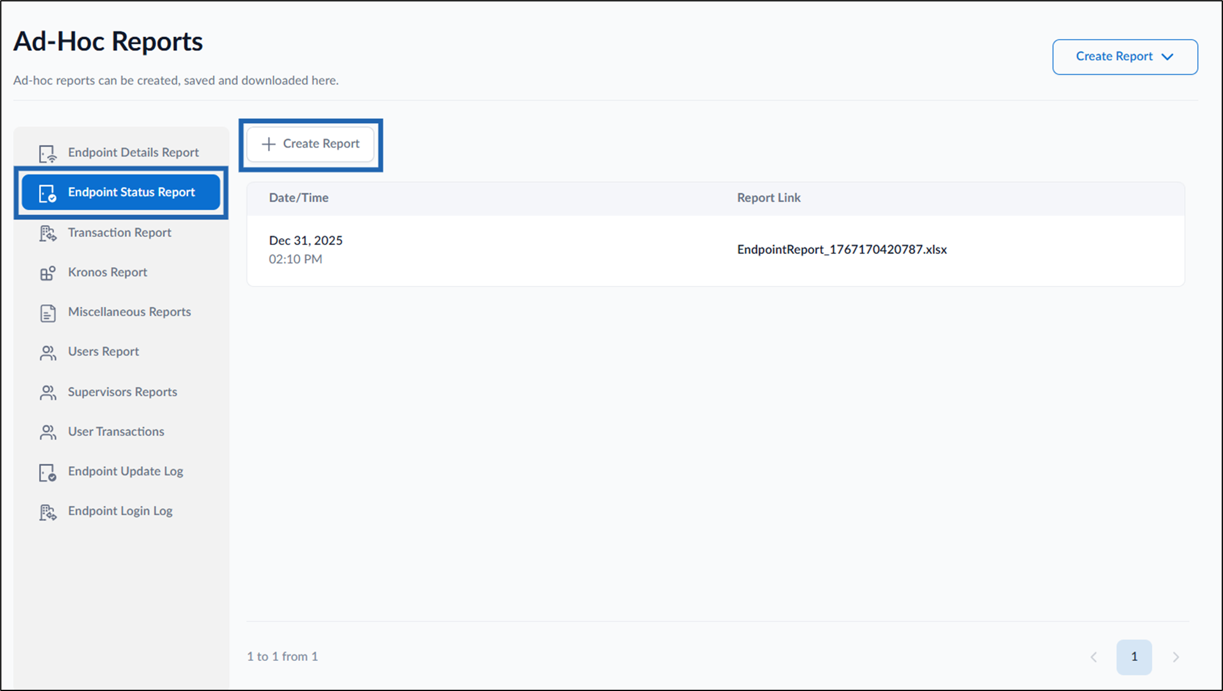Click the Supervisors Reports people icon
1223x691 pixels.
point(48,392)
